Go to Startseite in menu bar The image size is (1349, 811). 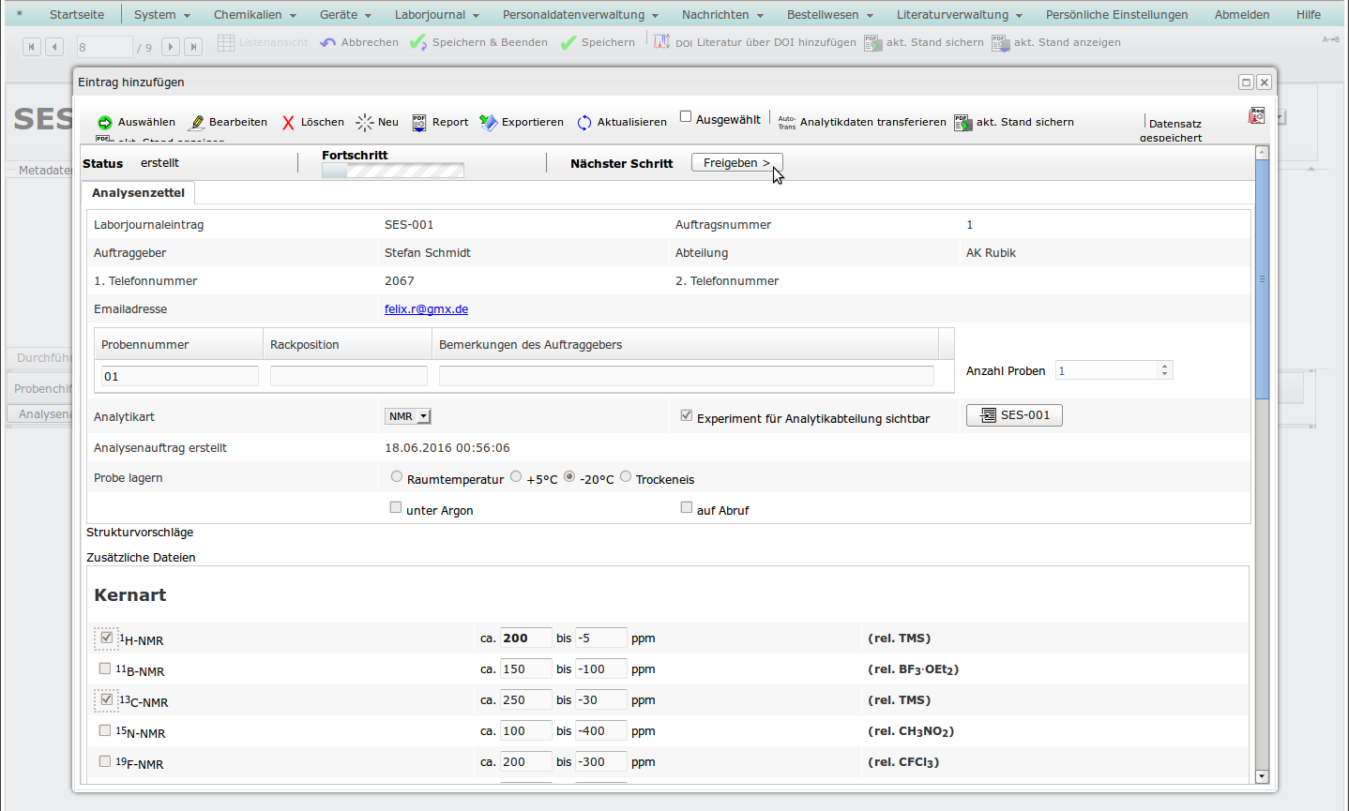tap(77, 15)
